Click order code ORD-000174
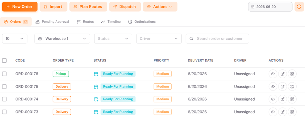Screen dimensions: 305x117 27,99
